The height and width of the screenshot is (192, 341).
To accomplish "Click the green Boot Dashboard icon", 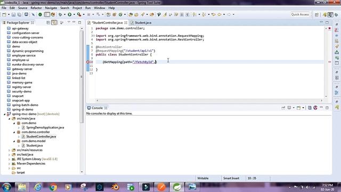I will (40, 14).
